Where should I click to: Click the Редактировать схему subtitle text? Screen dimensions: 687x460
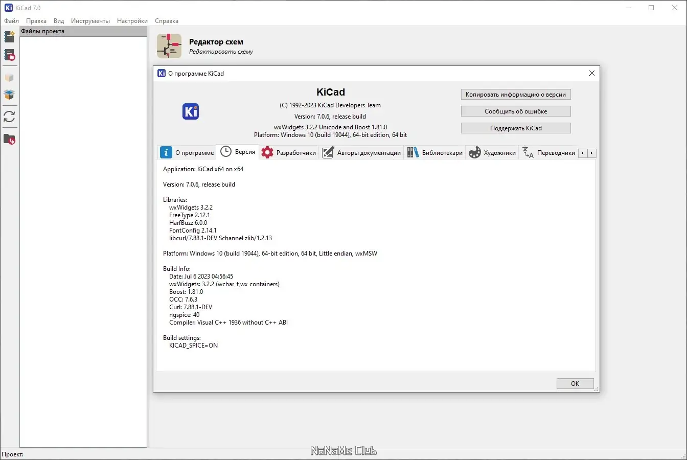coord(221,52)
